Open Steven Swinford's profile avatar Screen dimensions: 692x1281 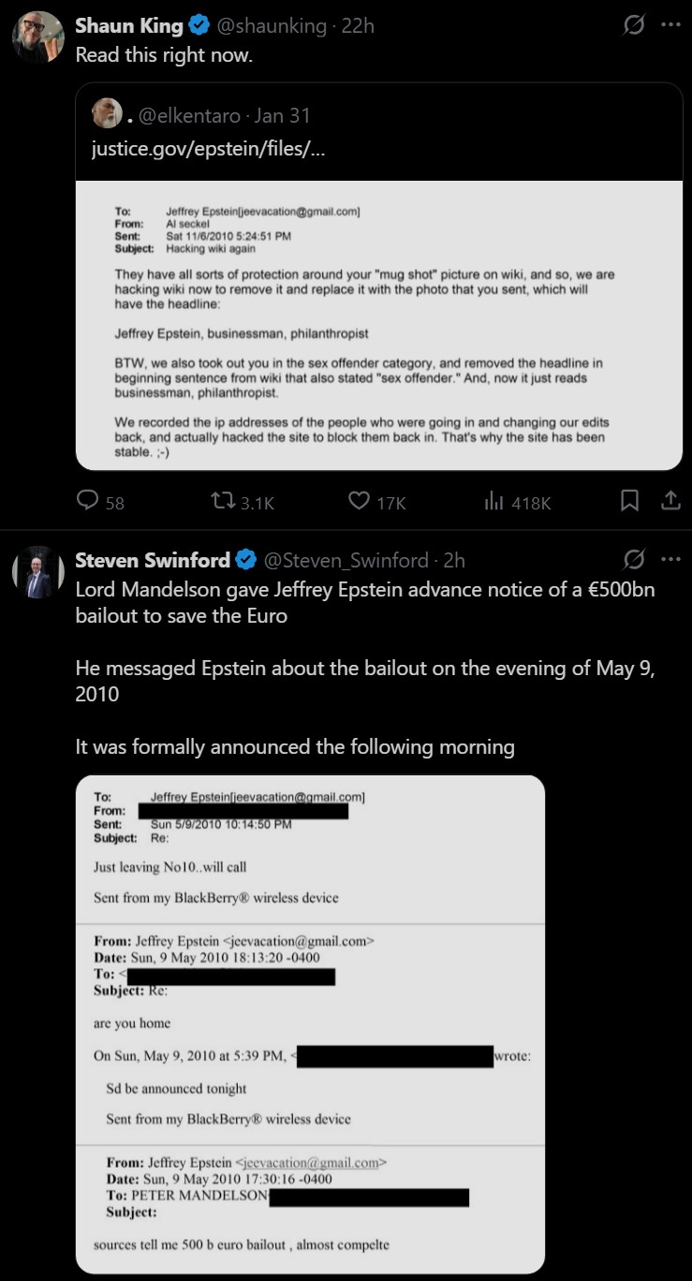point(37,571)
